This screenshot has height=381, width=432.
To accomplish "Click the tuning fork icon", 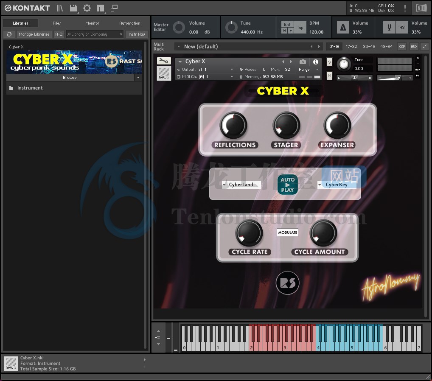I will tap(389, 27).
